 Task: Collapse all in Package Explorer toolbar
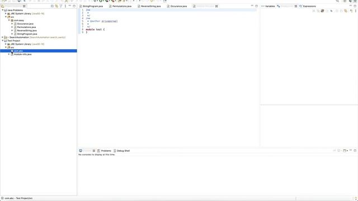[52, 6]
